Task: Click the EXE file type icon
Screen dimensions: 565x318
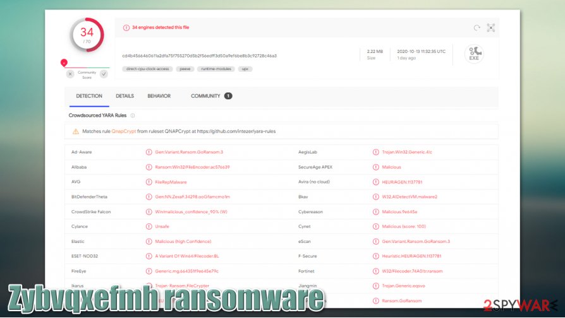Action: 474,54
